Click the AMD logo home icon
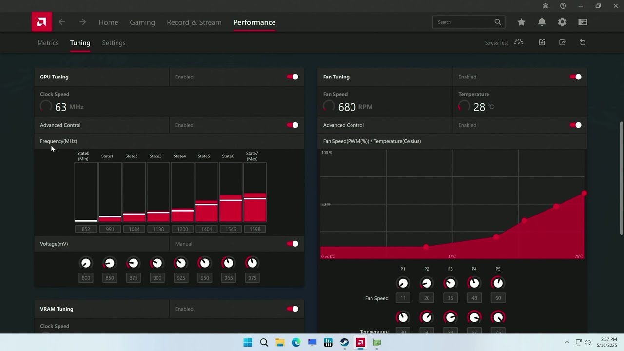Viewport: 624px width, 351px height. pyautogui.click(x=41, y=22)
